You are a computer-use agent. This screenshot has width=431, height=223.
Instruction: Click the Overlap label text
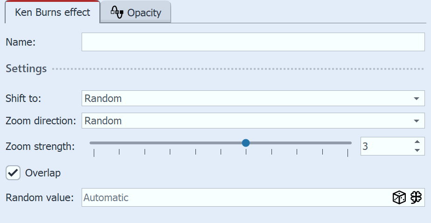[43, 173]
